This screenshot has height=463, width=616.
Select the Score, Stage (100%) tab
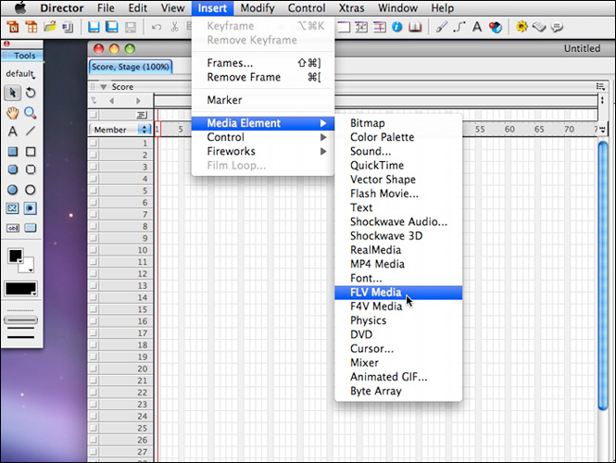click(131, 67)
